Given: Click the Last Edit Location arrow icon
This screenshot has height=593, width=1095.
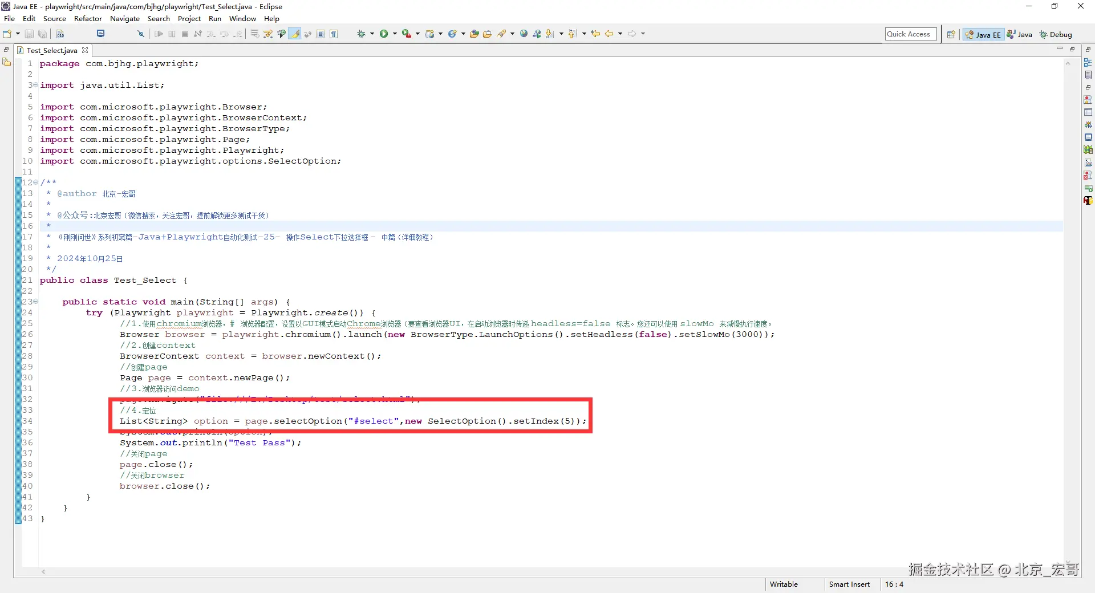Looking at the screenshot, I should tap(595, 34).
